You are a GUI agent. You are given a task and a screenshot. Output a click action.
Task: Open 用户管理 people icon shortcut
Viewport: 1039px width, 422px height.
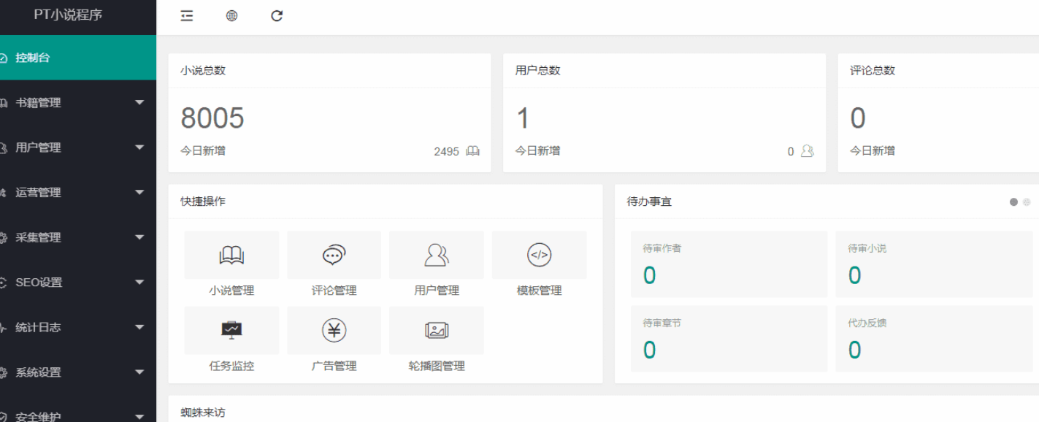[437, 256]
